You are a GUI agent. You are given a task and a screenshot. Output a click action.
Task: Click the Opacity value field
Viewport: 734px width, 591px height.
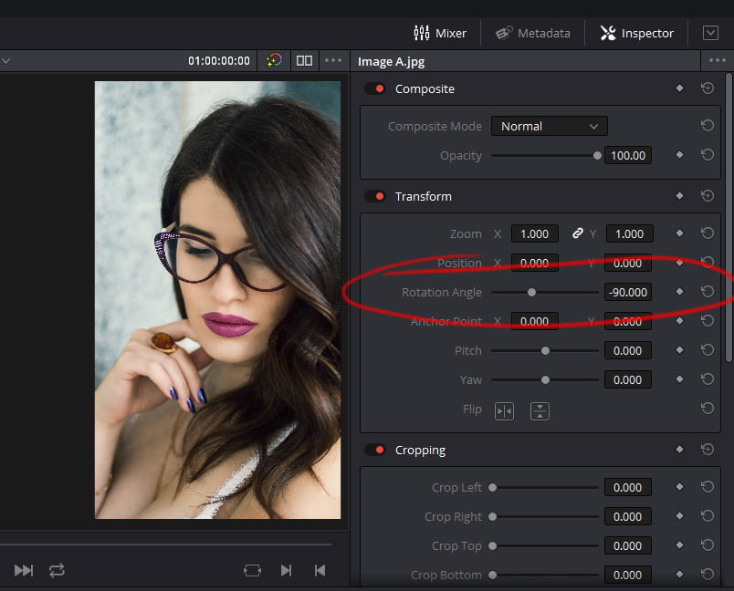tap(628, 156)
